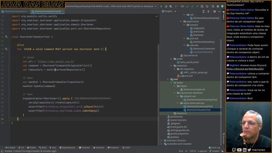Open logback.xml file
Viewport: 272px width, 153px height.
185,76
